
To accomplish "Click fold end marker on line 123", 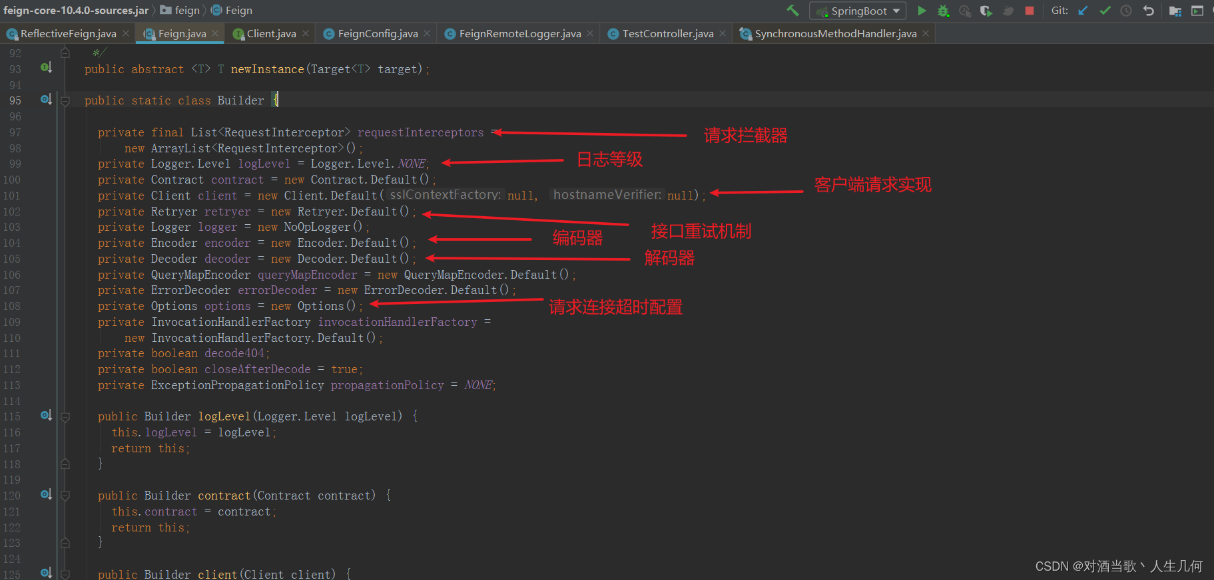I will (65, 543).
